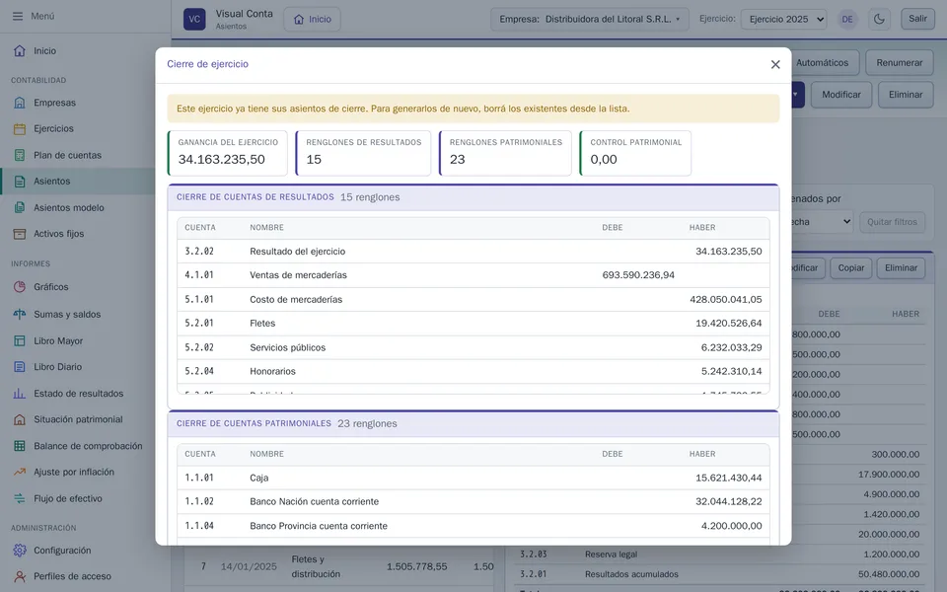Click the Situación patrimonial icon
The width and height of the screenshot is (947, 592).
20,419
